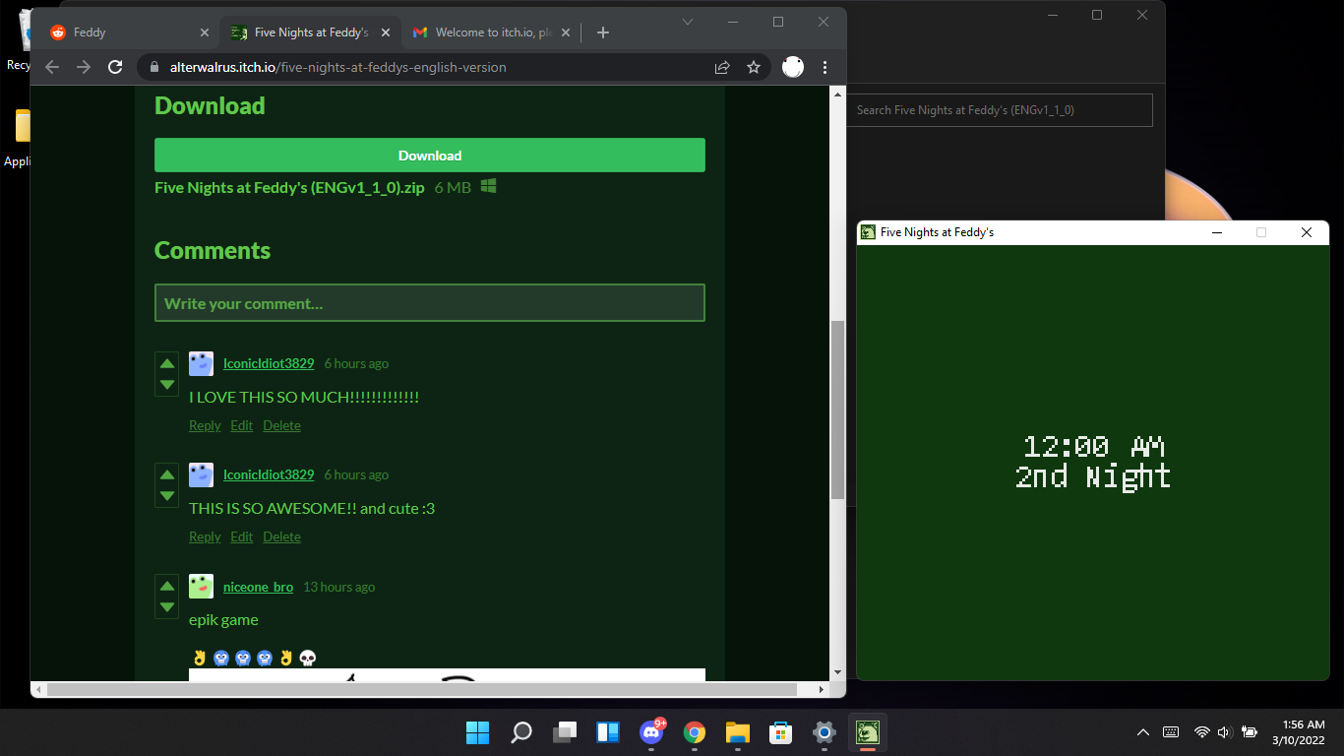The height and width of the screenshot is (756, 1344).
Task: Open Discord from the taskbar
Action: (651, 732)
